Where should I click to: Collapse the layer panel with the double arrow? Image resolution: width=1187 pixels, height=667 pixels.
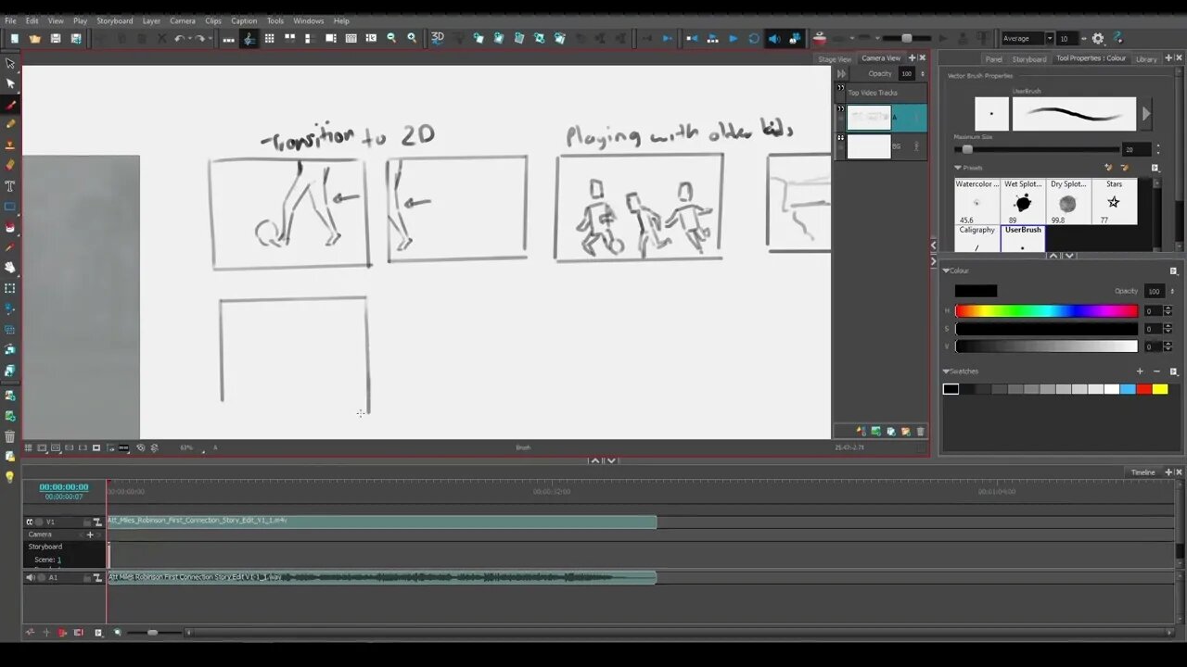pyautogui.click(x=842, y=73)
